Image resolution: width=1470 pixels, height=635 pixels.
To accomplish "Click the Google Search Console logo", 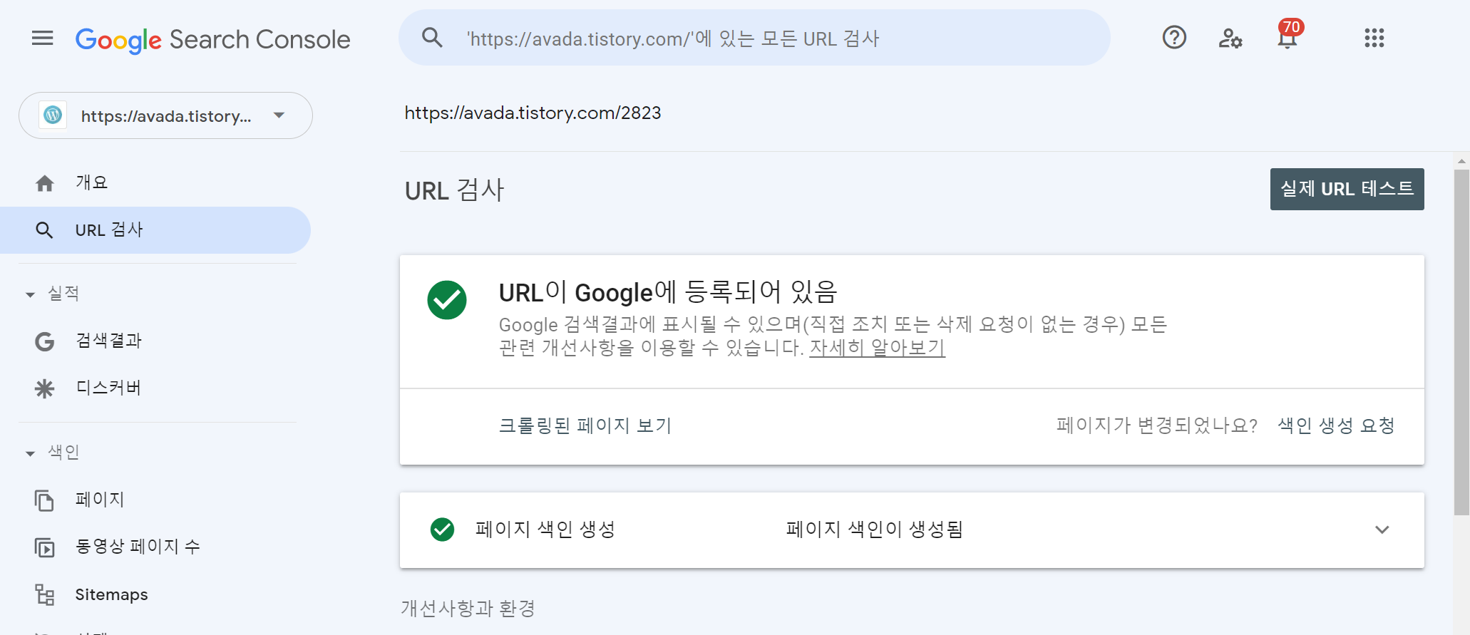I will click(x=212, y=40).
